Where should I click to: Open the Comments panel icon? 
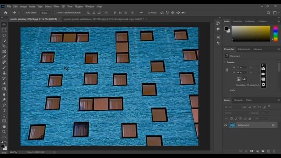pos(218,29)
